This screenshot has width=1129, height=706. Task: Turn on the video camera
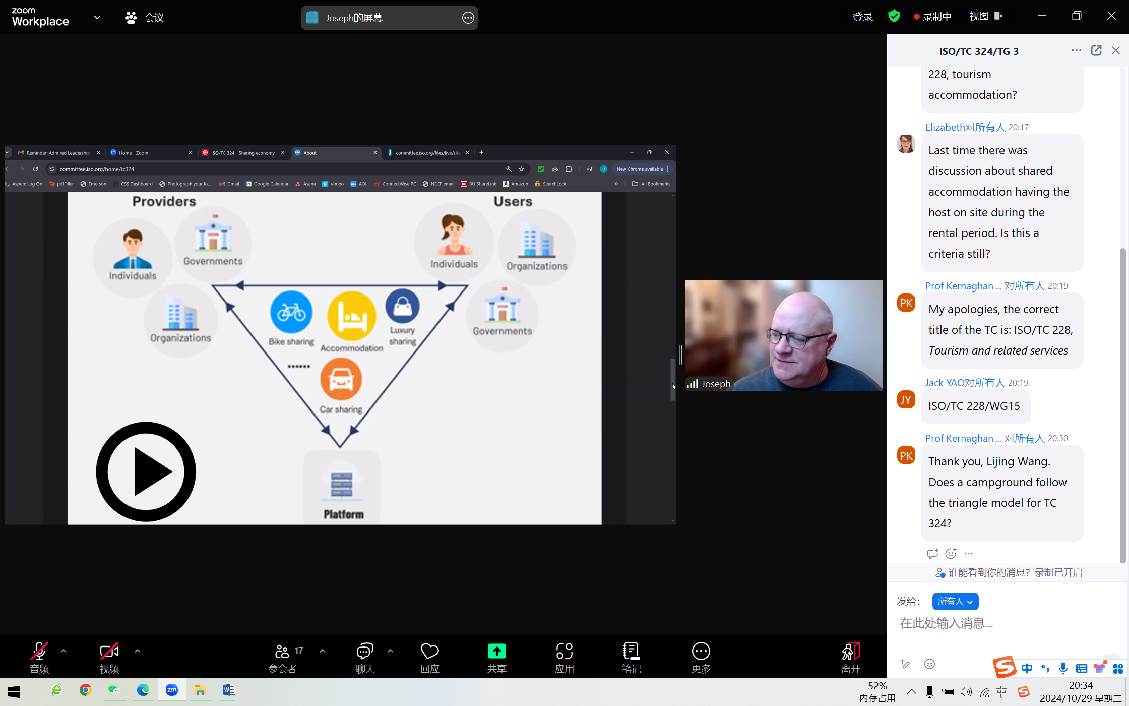click(x=109, y=652)
